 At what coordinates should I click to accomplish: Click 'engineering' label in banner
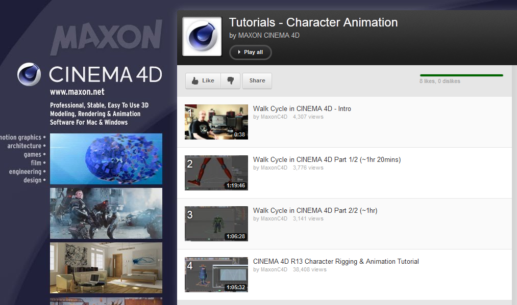click(x=25, y=172)
